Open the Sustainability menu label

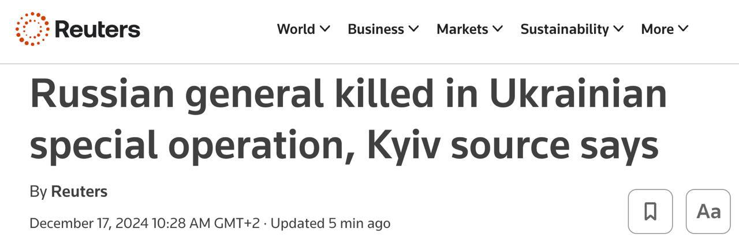(x=565, y=29)
